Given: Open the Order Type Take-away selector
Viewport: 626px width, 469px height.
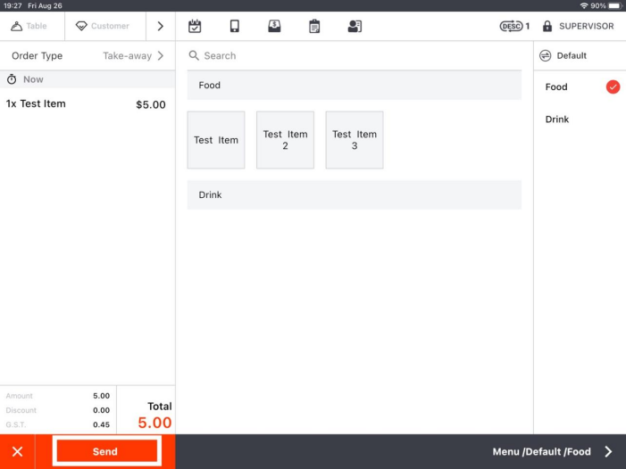Looking at the screenshot, I should [88, 56].
